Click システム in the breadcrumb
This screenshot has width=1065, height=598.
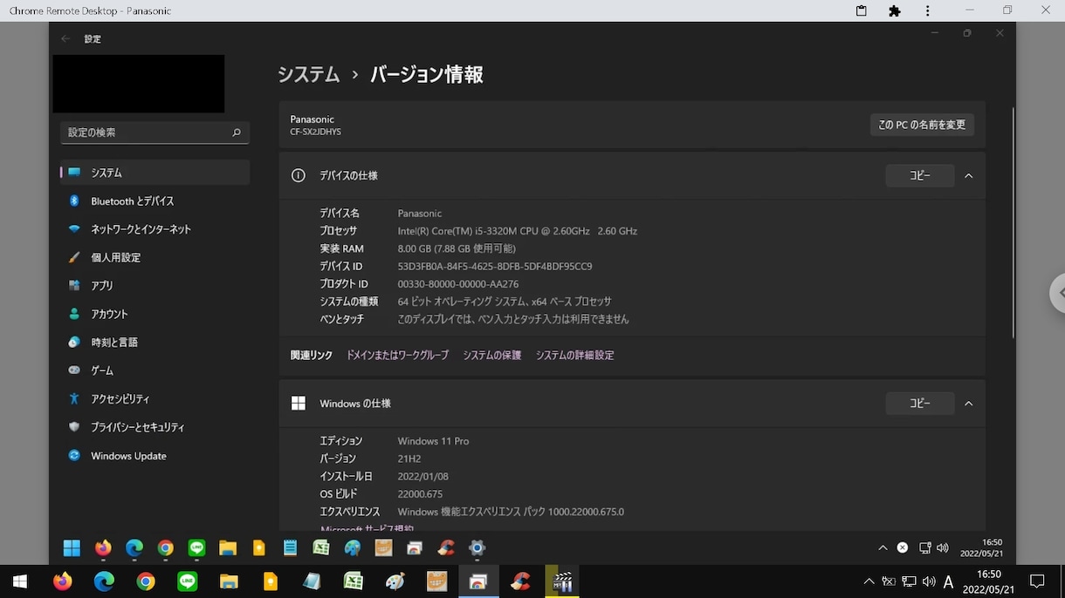(308, 75)
